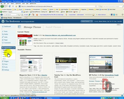Open the Bookmarks menu
The height and width of the screenshot is (99, 124).
18,4
